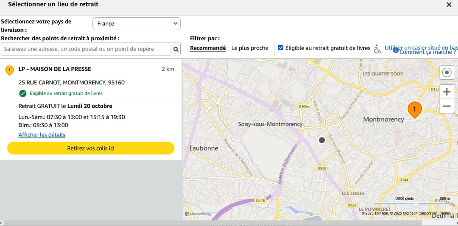The image size is (458, 226).
Task: Close the pickup location dialog
Action: (x=449, y=5)
